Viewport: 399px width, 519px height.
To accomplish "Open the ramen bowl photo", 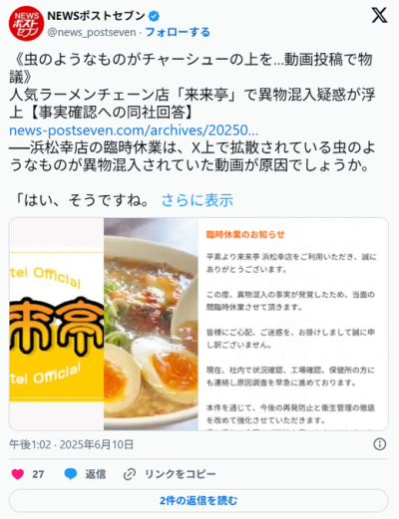I will pos(151,324).
